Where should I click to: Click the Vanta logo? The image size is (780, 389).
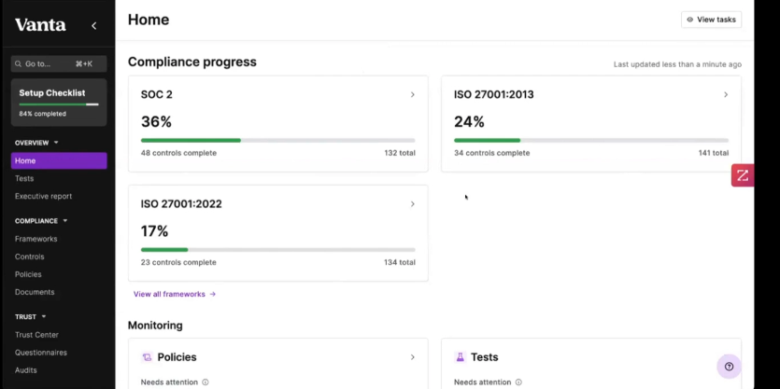(x=40, y=25)
